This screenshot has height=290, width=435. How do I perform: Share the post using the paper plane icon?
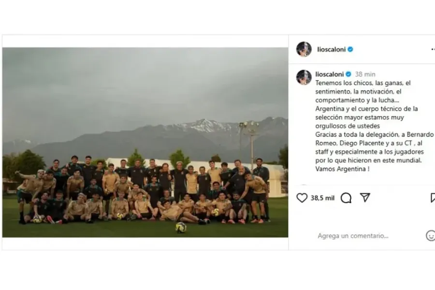pos(365,198)
